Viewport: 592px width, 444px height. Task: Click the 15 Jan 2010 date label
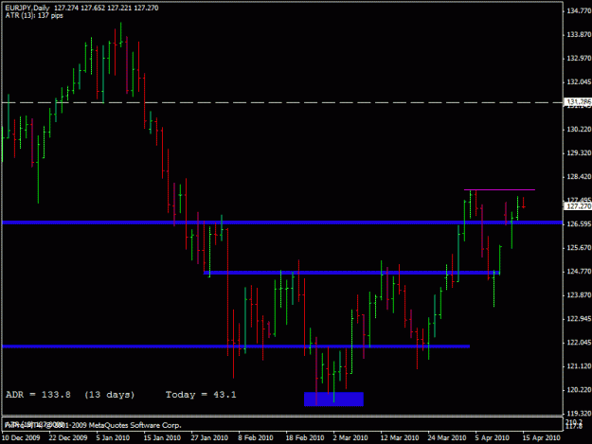pos(162,438)
